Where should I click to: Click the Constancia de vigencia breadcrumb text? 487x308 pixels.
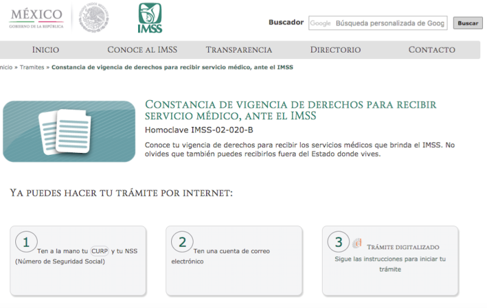tap(172, 67)
